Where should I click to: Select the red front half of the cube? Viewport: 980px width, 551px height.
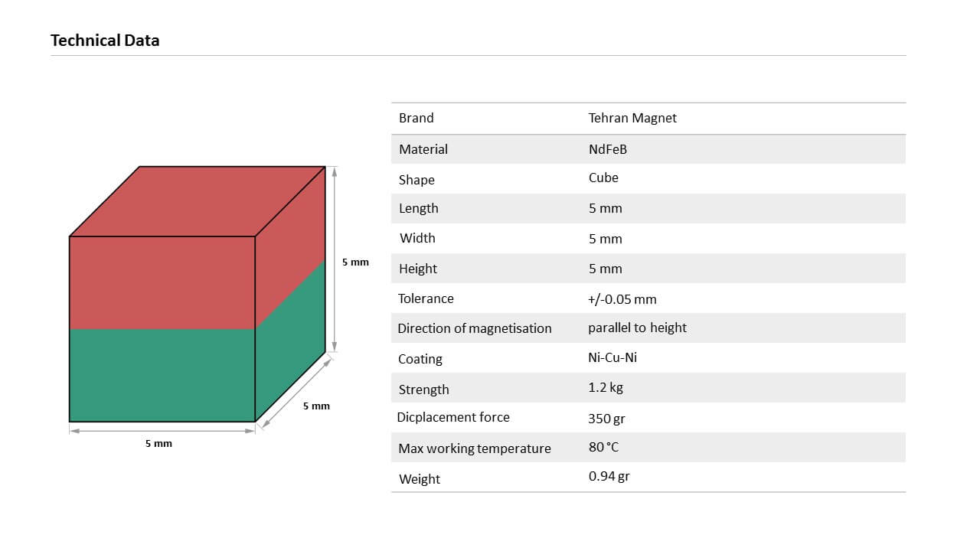(x=162, y=282)
